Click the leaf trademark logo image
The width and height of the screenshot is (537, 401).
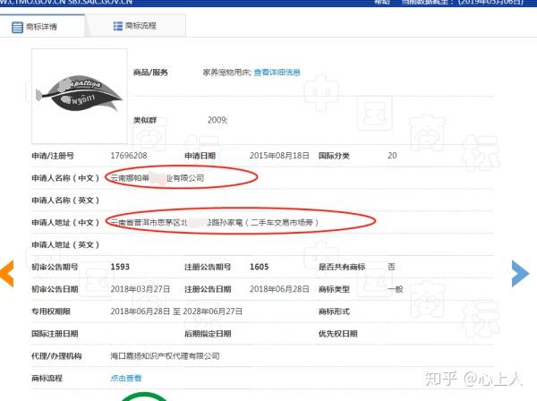click(x=80, y=96)
